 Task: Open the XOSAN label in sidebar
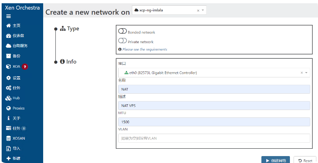[x=19, y=139]
